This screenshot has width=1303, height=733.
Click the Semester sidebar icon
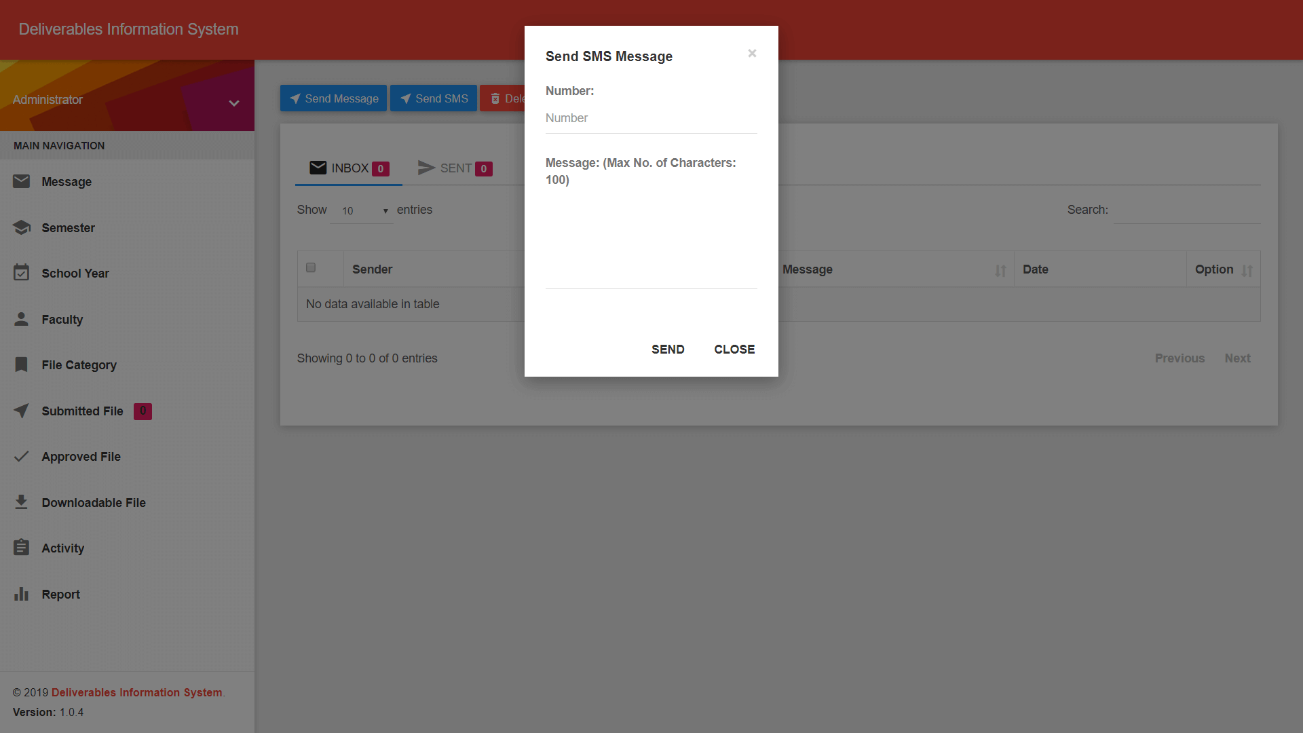pyautogui.click(x=22, y=227)
